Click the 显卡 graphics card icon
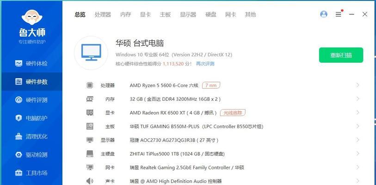This screenshot has width=376, height=185. pyautogui.click(x=90, y=112)
